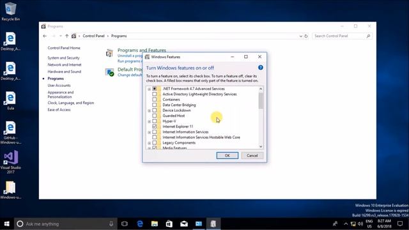Open Microsoft Store from the taskbar
Image resolution: width=409 pixels, height=230 pixels.
[x=169, y=224]
